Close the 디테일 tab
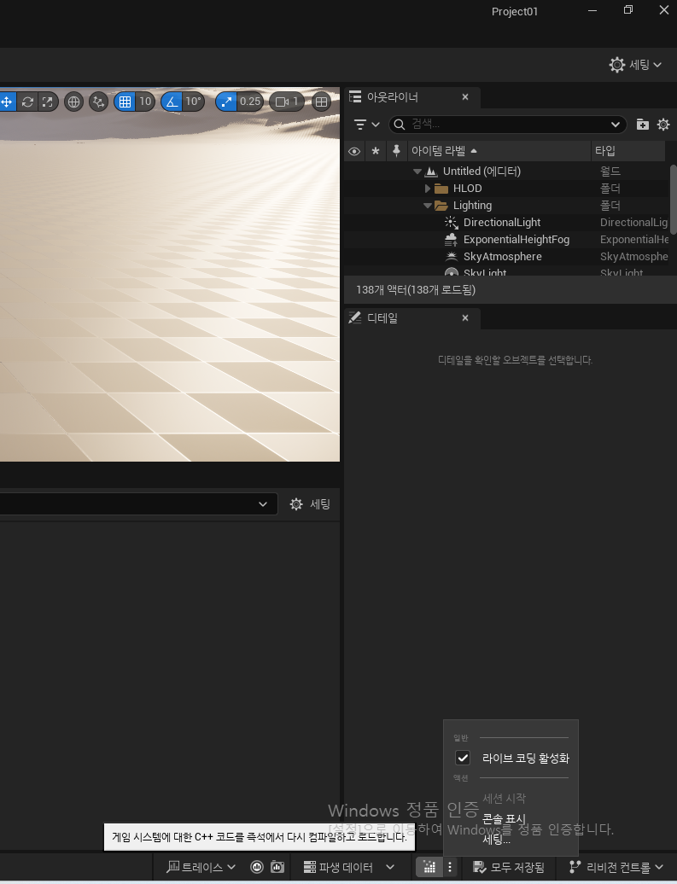 point(465,318)
